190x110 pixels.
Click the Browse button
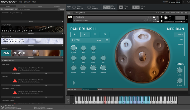coord(31,22)
